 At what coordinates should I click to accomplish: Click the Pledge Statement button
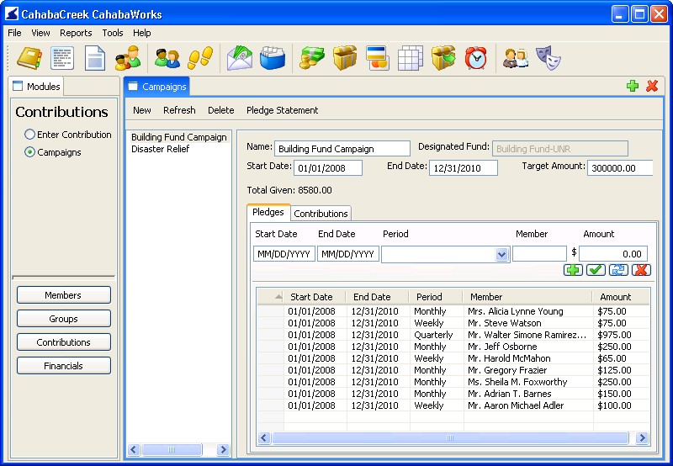coord(282,110)
